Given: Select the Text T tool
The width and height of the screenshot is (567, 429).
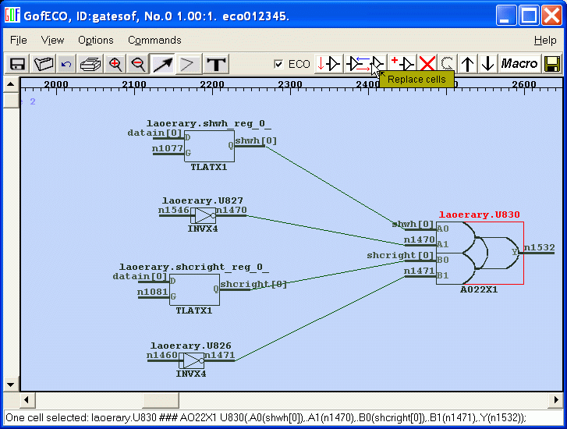Looking at the screenshot, I should tap(216, 65).
